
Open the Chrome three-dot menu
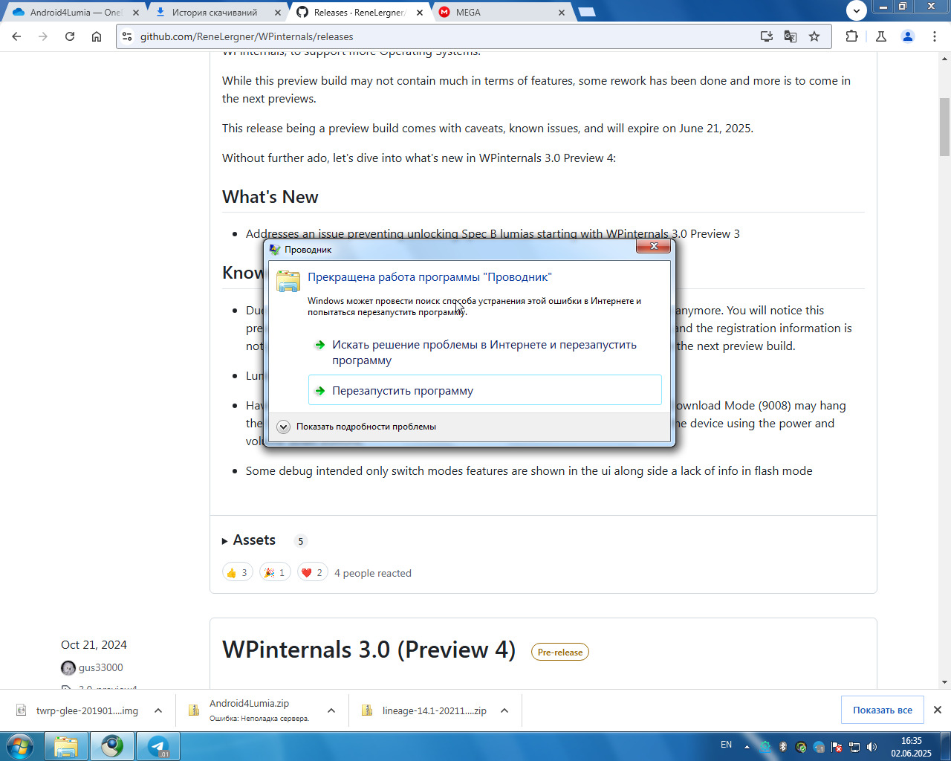[935, 36]
